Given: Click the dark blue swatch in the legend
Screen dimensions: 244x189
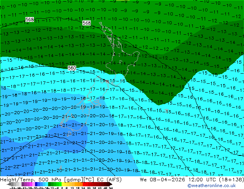Looking at the screenshot, I should [36, 184].
